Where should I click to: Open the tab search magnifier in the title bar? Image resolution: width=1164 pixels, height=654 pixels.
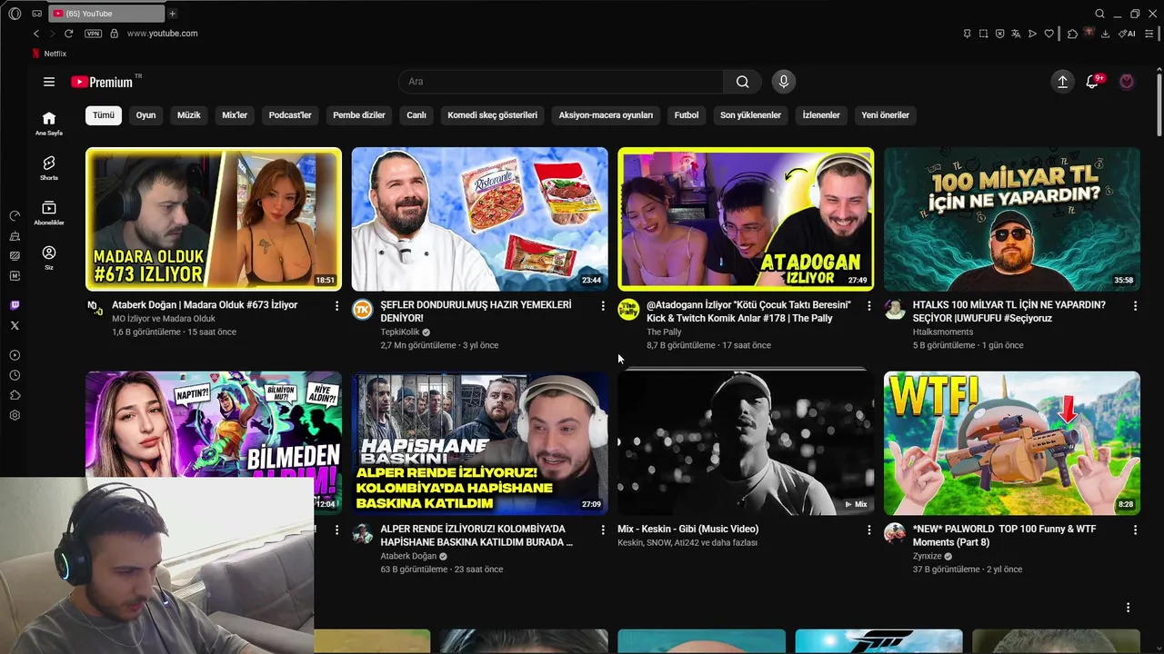coord(1099,14)
